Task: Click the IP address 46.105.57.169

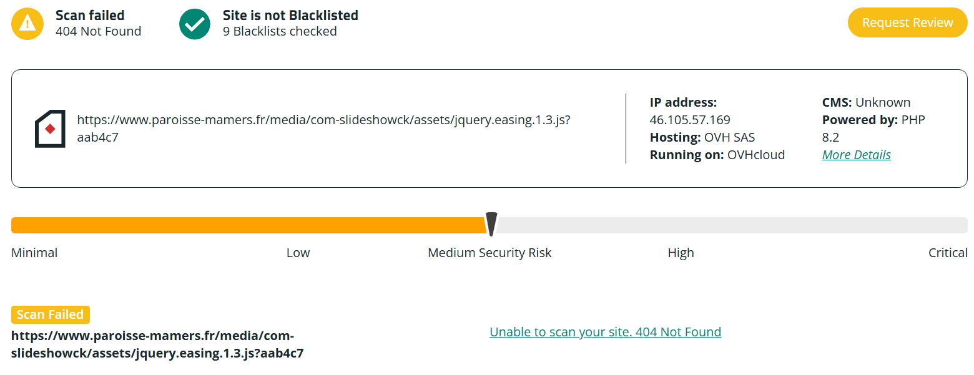Action: tap(689, 120)
